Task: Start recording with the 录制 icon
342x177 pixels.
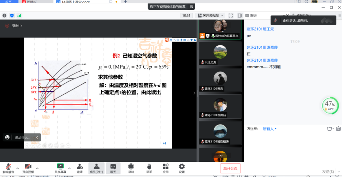Action: tap(131, 167)
